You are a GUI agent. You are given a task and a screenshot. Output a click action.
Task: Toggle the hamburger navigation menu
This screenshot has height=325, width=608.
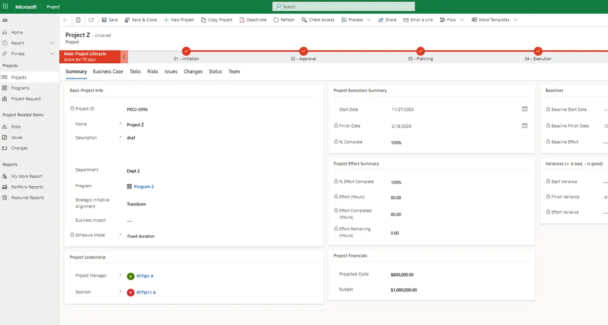(x=5, y=20)
